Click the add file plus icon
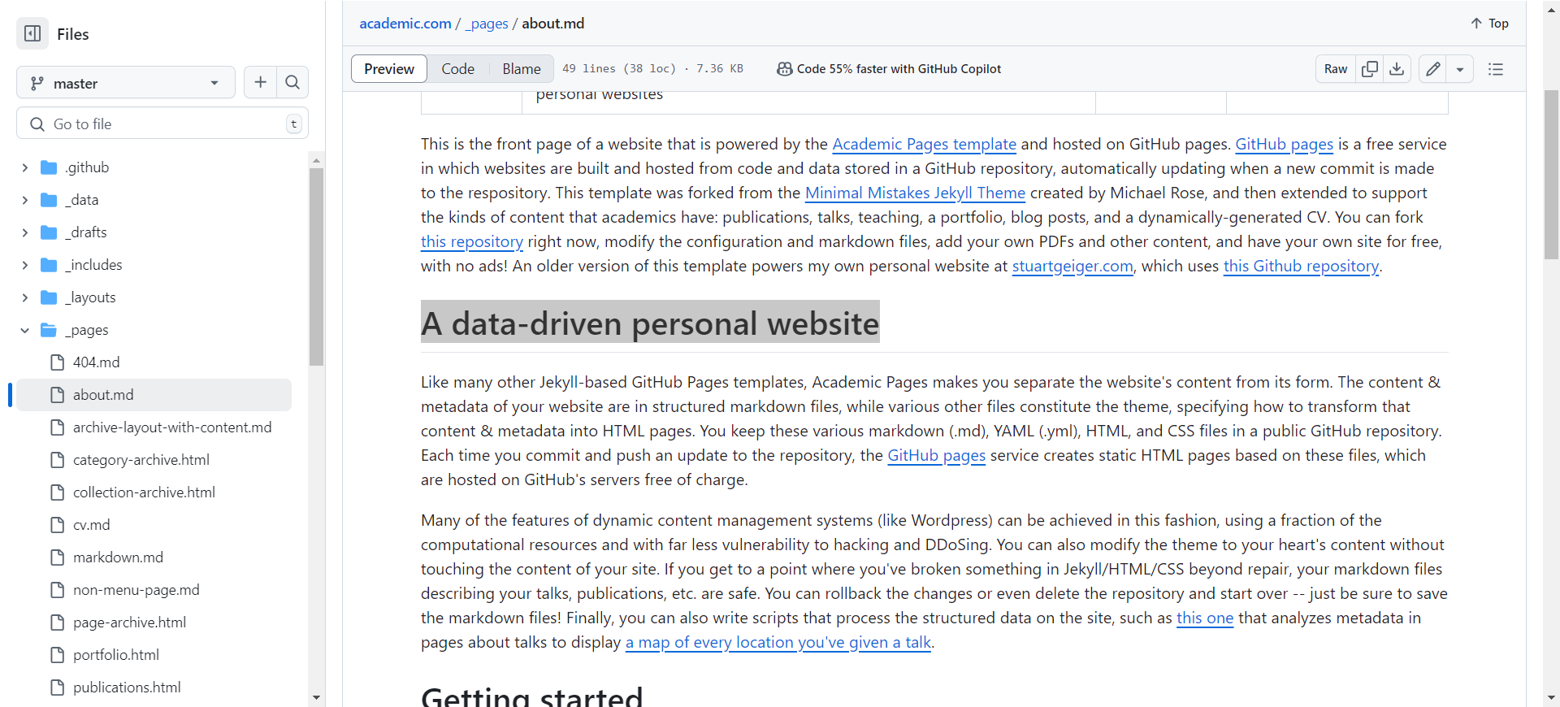This screenshot has width=1560, height=707. point(260,82)
